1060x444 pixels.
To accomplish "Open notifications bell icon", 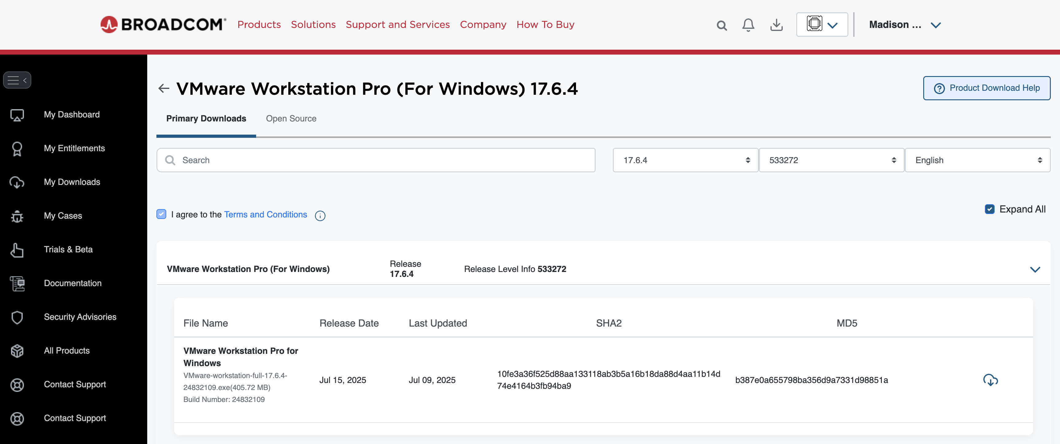I will tap(748, 25).
